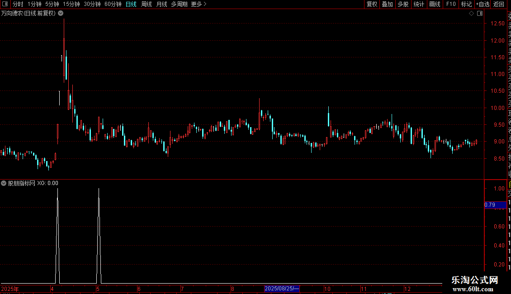
Task: Click month 12 marker on time axis
Action: (x=407, y=289)
